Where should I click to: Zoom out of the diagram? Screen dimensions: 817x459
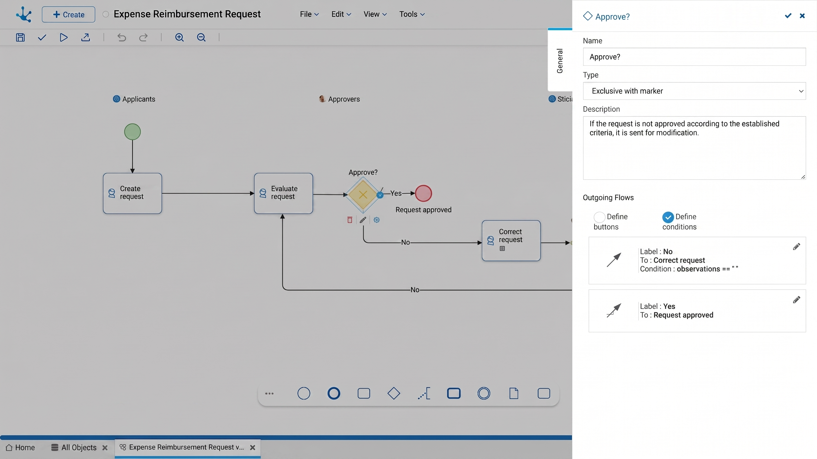201,37
